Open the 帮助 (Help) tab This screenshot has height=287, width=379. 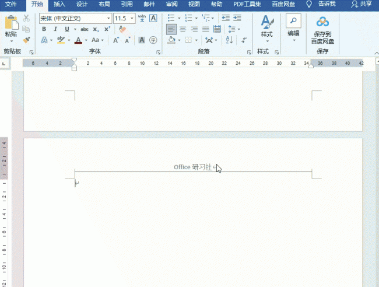tap(216, 4)
